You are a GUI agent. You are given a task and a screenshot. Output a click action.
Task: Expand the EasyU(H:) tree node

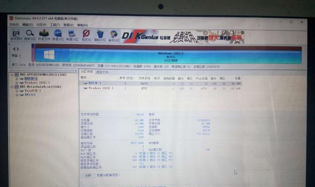17,91
